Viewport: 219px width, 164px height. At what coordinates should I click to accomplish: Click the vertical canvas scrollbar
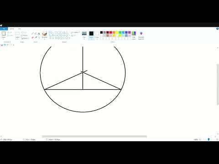[x=218, y=84]
